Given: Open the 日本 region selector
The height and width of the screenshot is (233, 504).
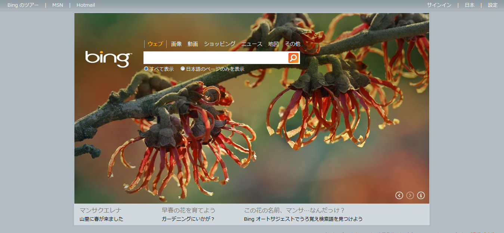Looking at the screenshot, I should click(x=470, y=5).
